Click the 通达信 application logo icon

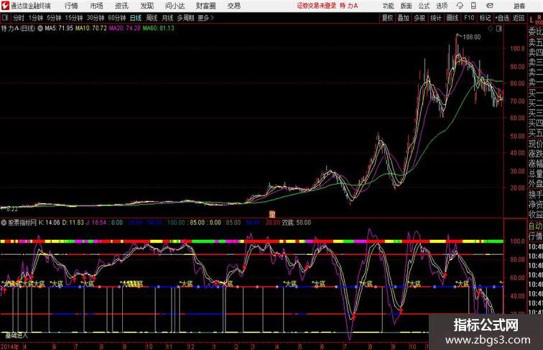(x=5, y=6)
